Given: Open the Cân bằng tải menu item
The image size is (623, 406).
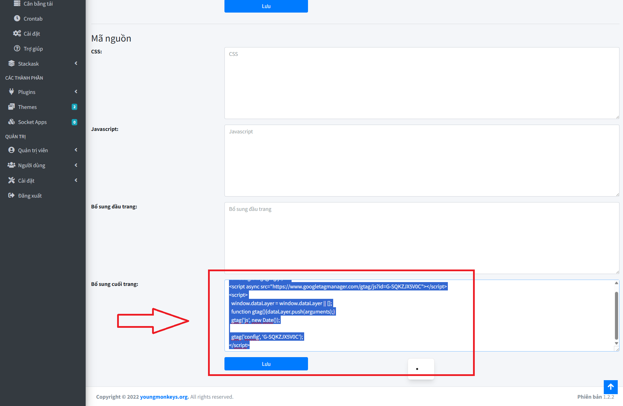Looking at the screenshot, I should tap(43, 3).
